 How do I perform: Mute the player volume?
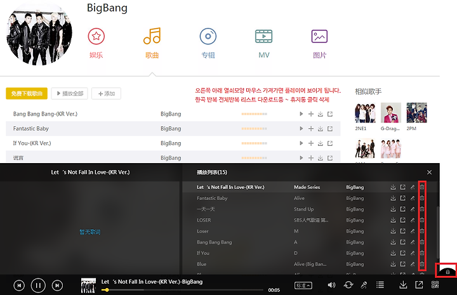coord(331,285)
